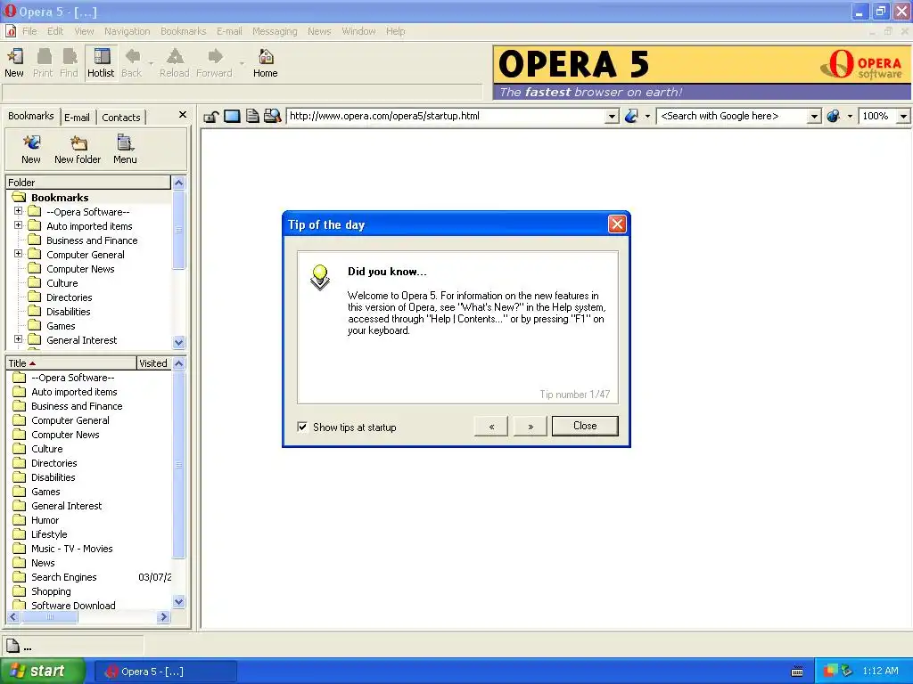Click the Back arrow icon
This screenshot has width=913, height=684.
[132, 63]
